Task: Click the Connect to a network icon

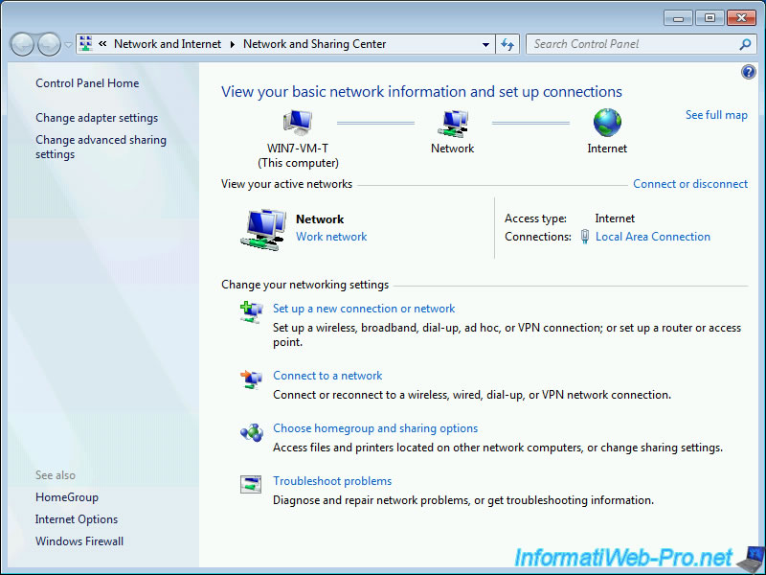Action: click(x=251, y=379)
